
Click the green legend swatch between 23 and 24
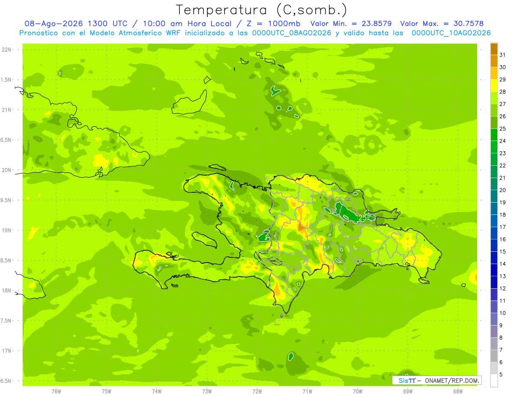coord(494,147)
